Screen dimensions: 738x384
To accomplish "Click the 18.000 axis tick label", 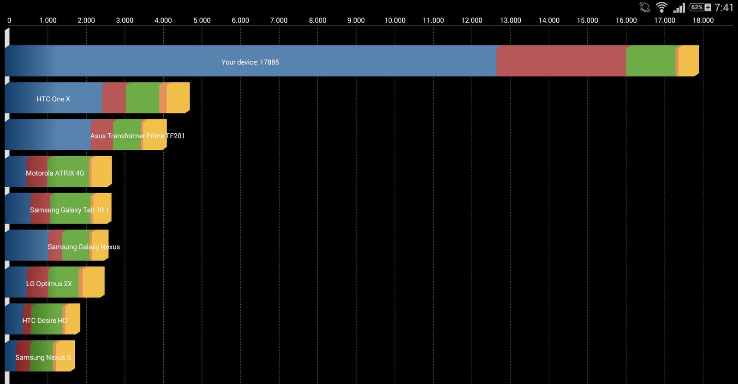I will [703, 20].
